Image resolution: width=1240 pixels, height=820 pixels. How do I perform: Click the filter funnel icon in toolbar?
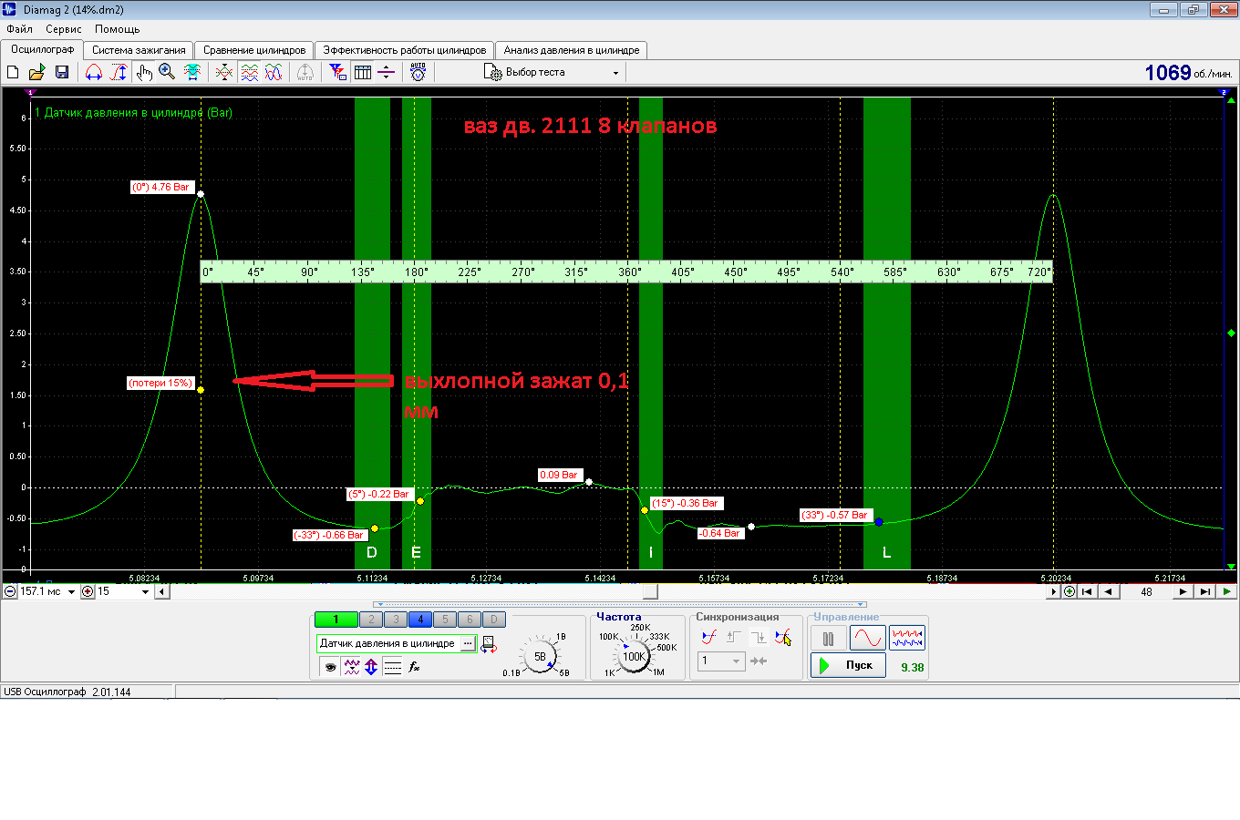[x=338, y=72]
